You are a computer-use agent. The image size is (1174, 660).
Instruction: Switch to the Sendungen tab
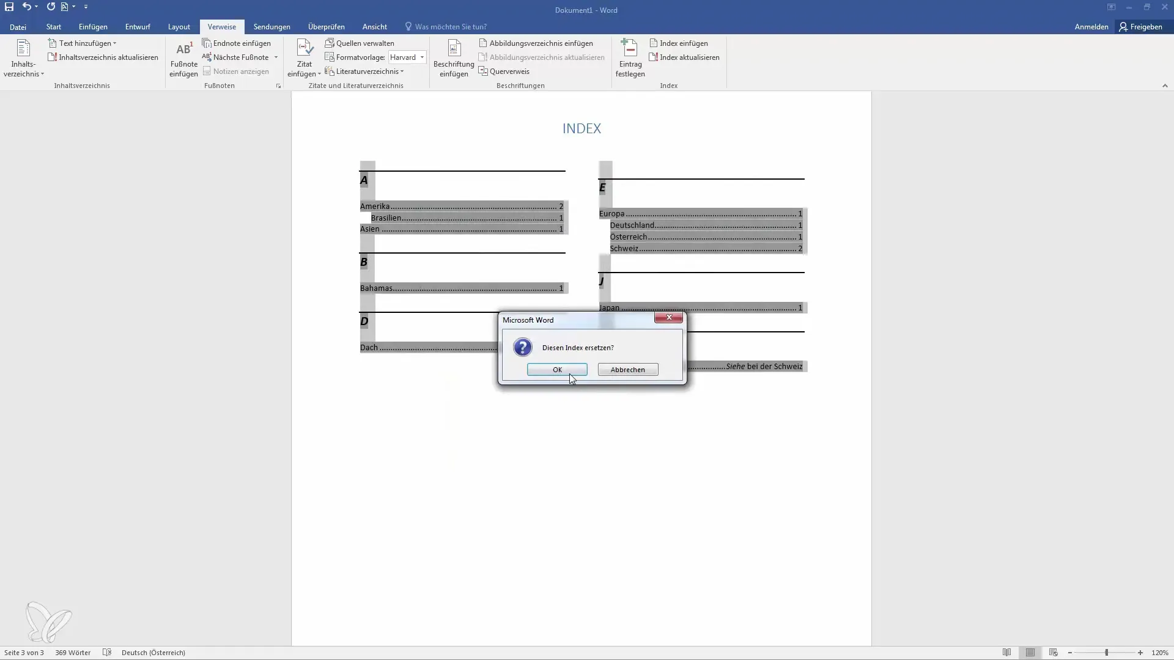(x=272, y=27)
